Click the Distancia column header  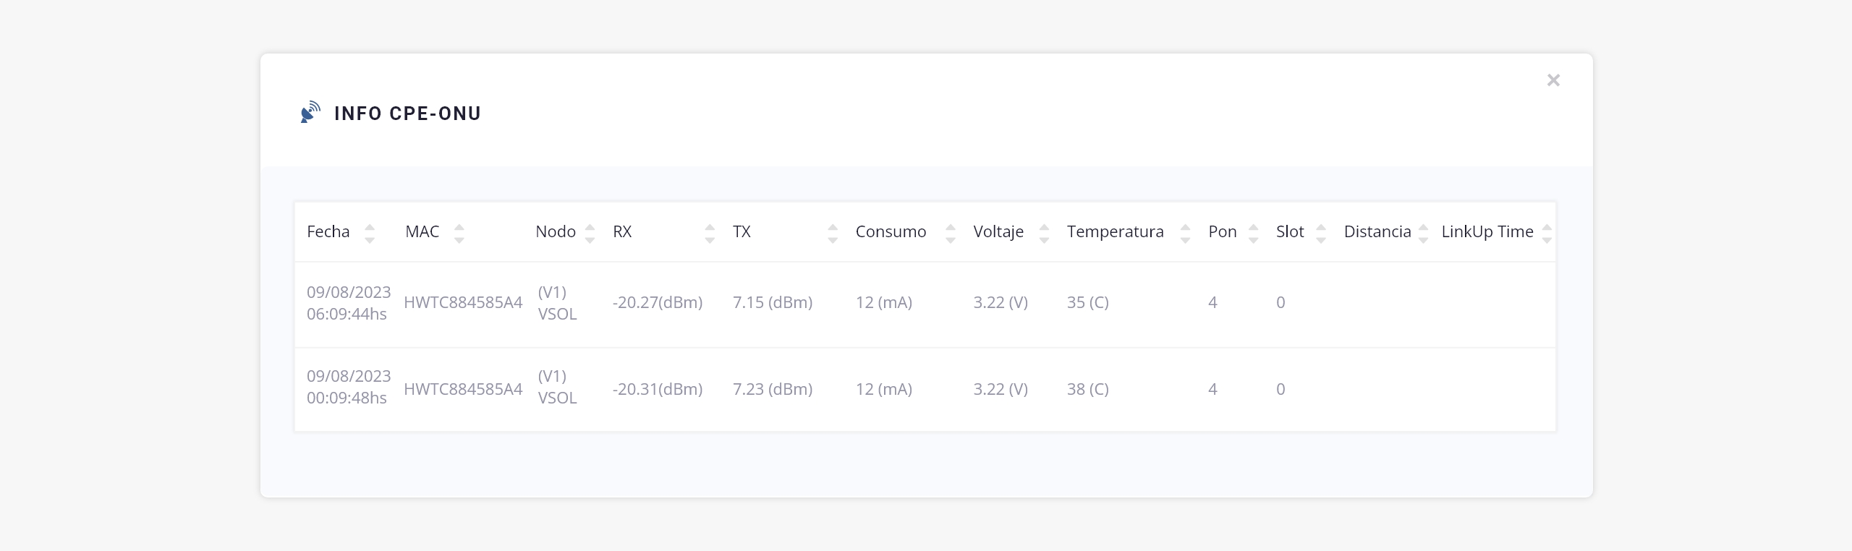[x=1377, y=232]
